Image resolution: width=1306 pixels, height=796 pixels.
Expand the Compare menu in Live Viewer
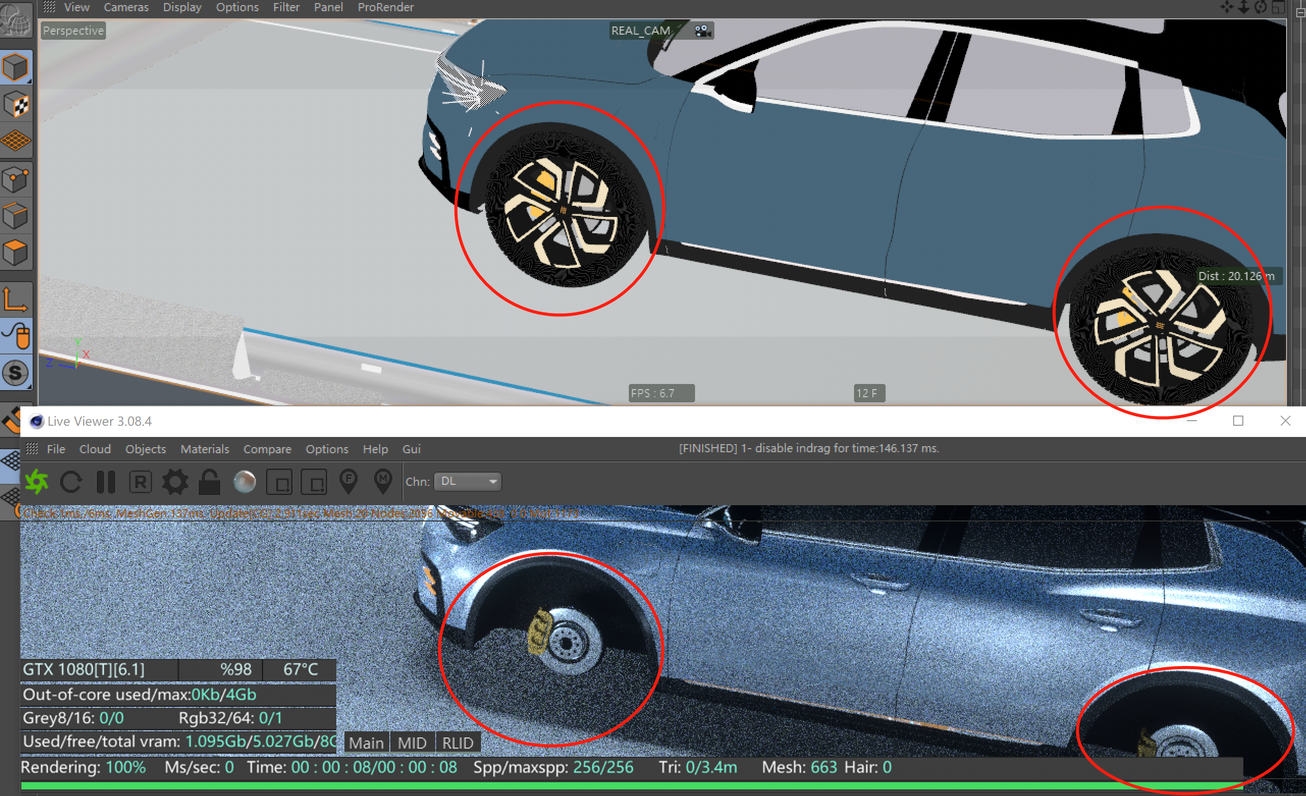[267, 449]
